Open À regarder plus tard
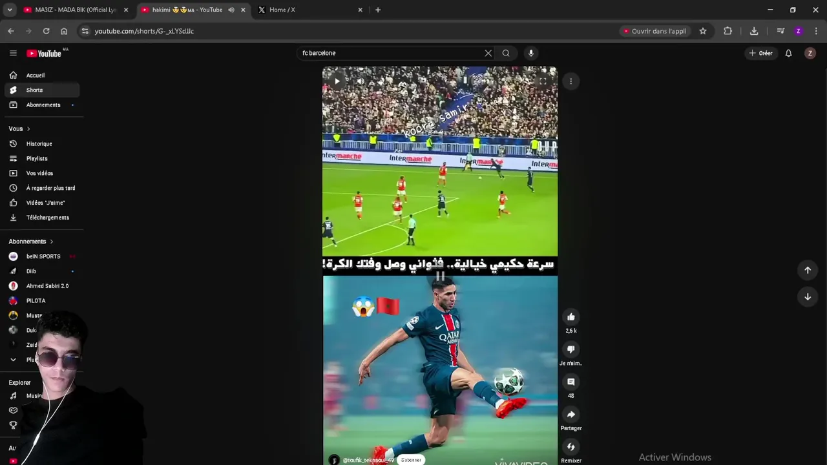Viewport: 827px width, 465px height. [x=41, y=188]
